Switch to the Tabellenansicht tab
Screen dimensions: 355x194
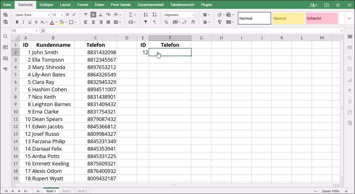pyautogui.click(x=182, y=5)
